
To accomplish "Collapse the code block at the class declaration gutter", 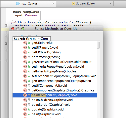I will coord(6,26).
